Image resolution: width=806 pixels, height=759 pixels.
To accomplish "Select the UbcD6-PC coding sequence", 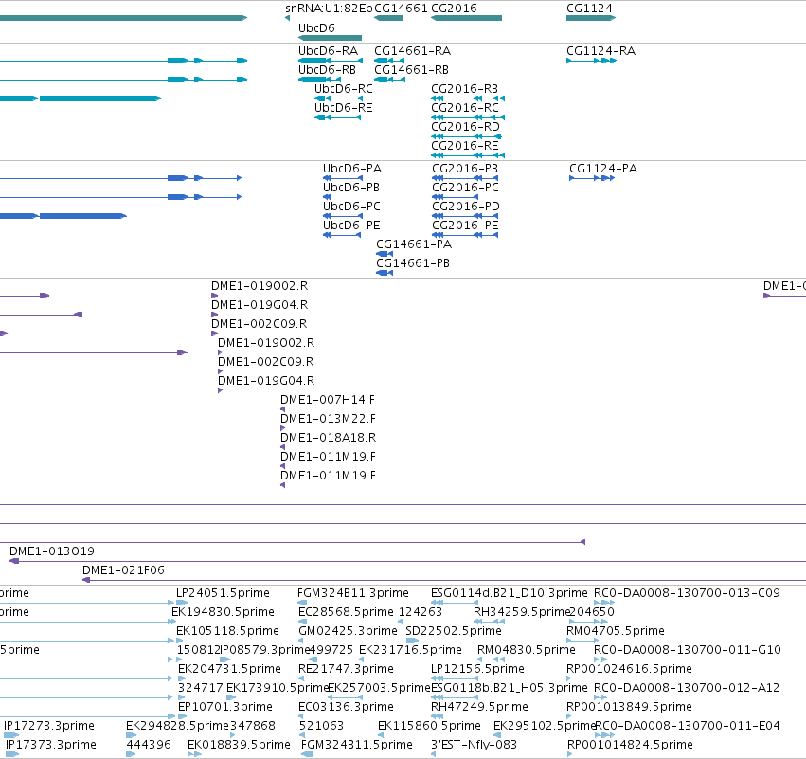I will point(342,216).
